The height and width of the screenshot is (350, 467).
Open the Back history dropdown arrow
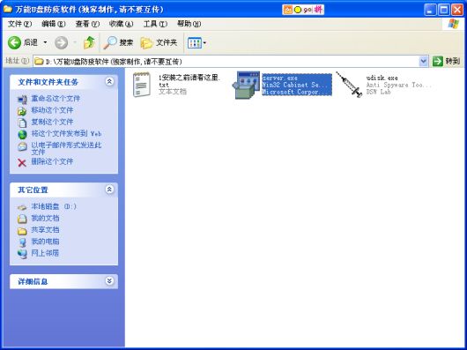(x=45, y=42)
